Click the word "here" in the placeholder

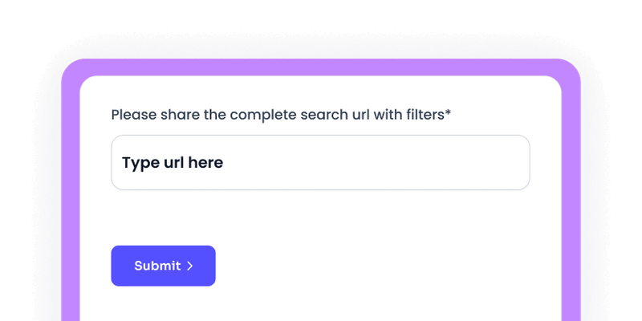pyautogui.click(x=205, y=163)
